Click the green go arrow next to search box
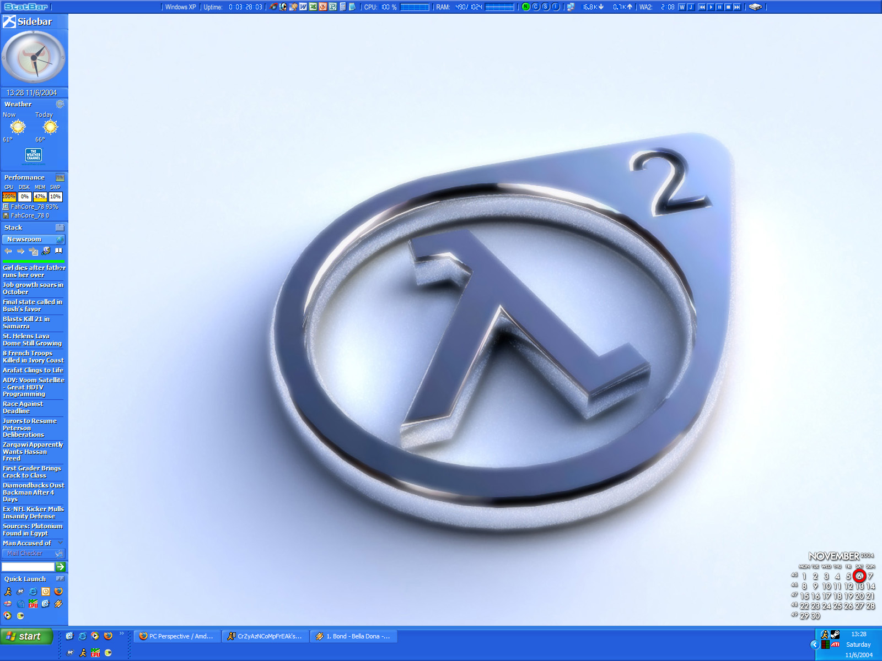882x661 pixels. 61,566
